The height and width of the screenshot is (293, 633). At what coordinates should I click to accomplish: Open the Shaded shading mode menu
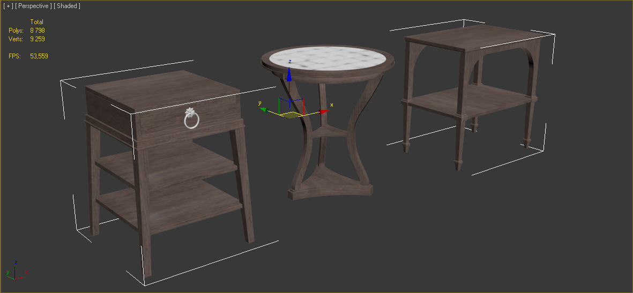tap(66, 6)
